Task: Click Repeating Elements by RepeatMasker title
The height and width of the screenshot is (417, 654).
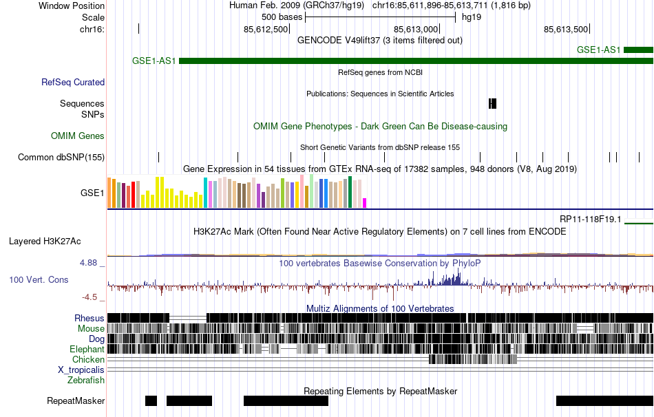Action: click(380, 391)
